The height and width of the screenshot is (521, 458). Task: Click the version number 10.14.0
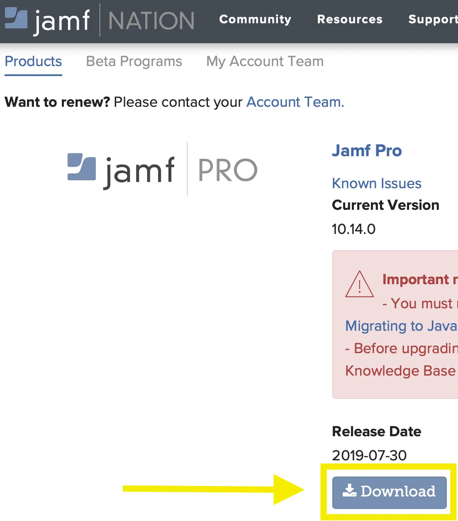pyautogui.click(x=353, y=229)
